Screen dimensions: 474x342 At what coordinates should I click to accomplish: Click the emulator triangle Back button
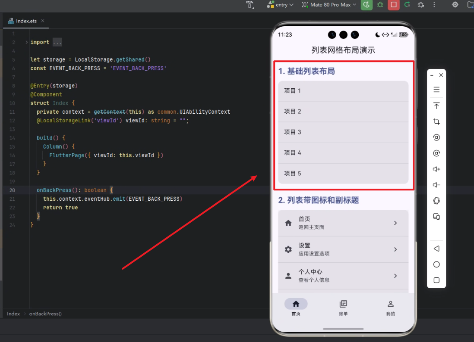436,249
